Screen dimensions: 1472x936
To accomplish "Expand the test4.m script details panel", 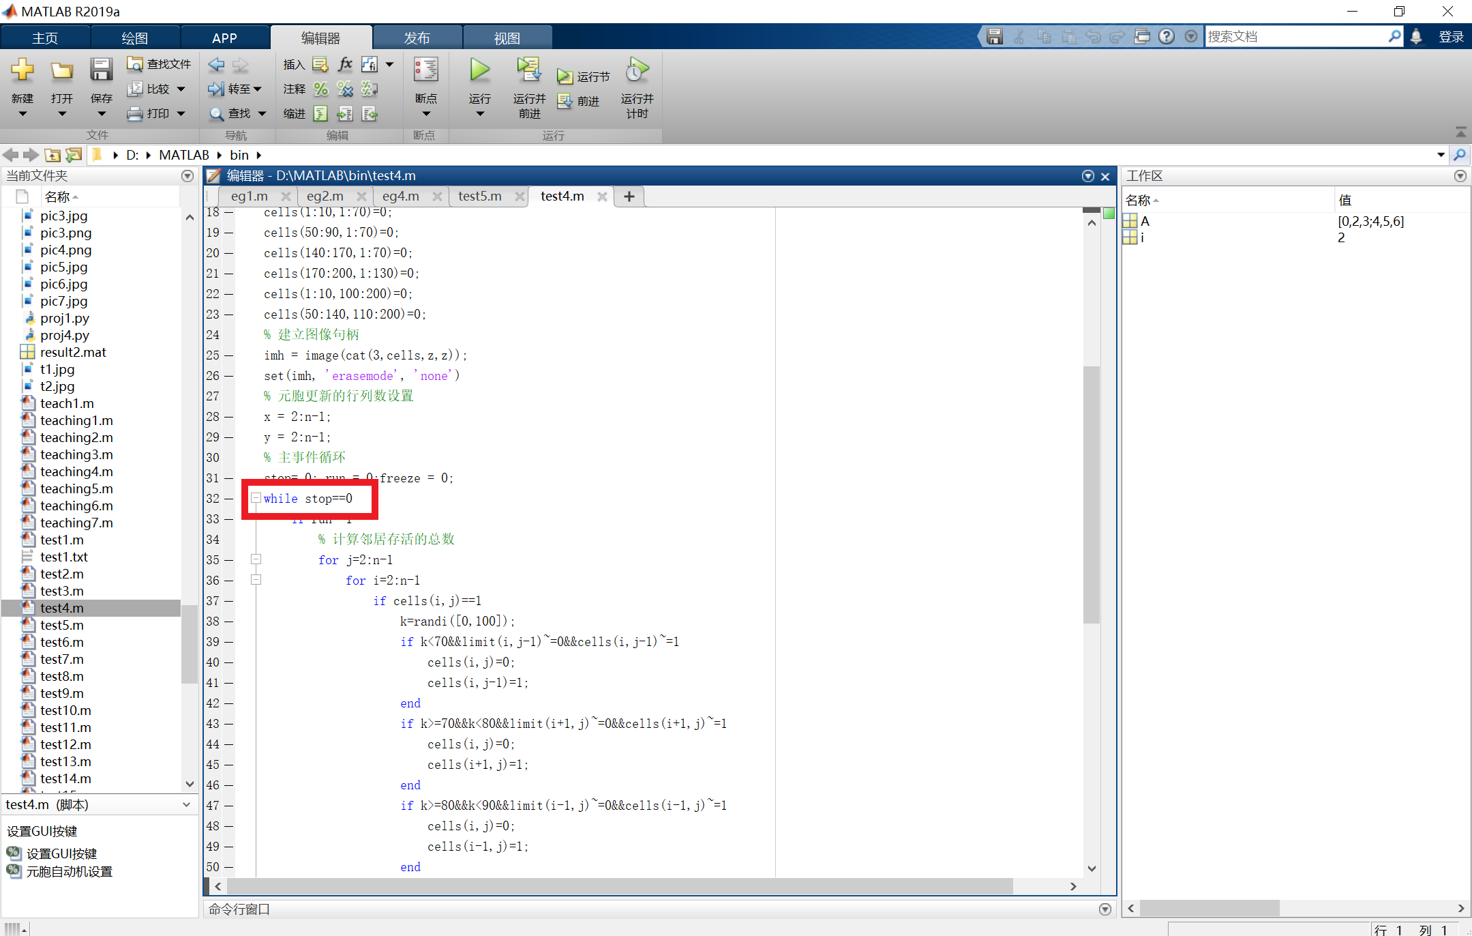I will click(186, 805).
